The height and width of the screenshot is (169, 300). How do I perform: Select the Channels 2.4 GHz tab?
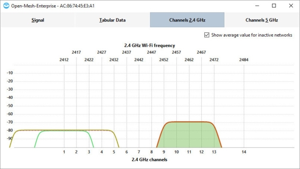point(187,20)
